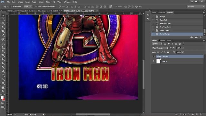Select the Ellipse shape tool

point(3,83)
